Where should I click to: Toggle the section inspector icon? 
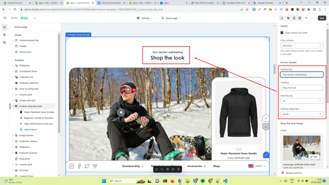tap(282, 18)
